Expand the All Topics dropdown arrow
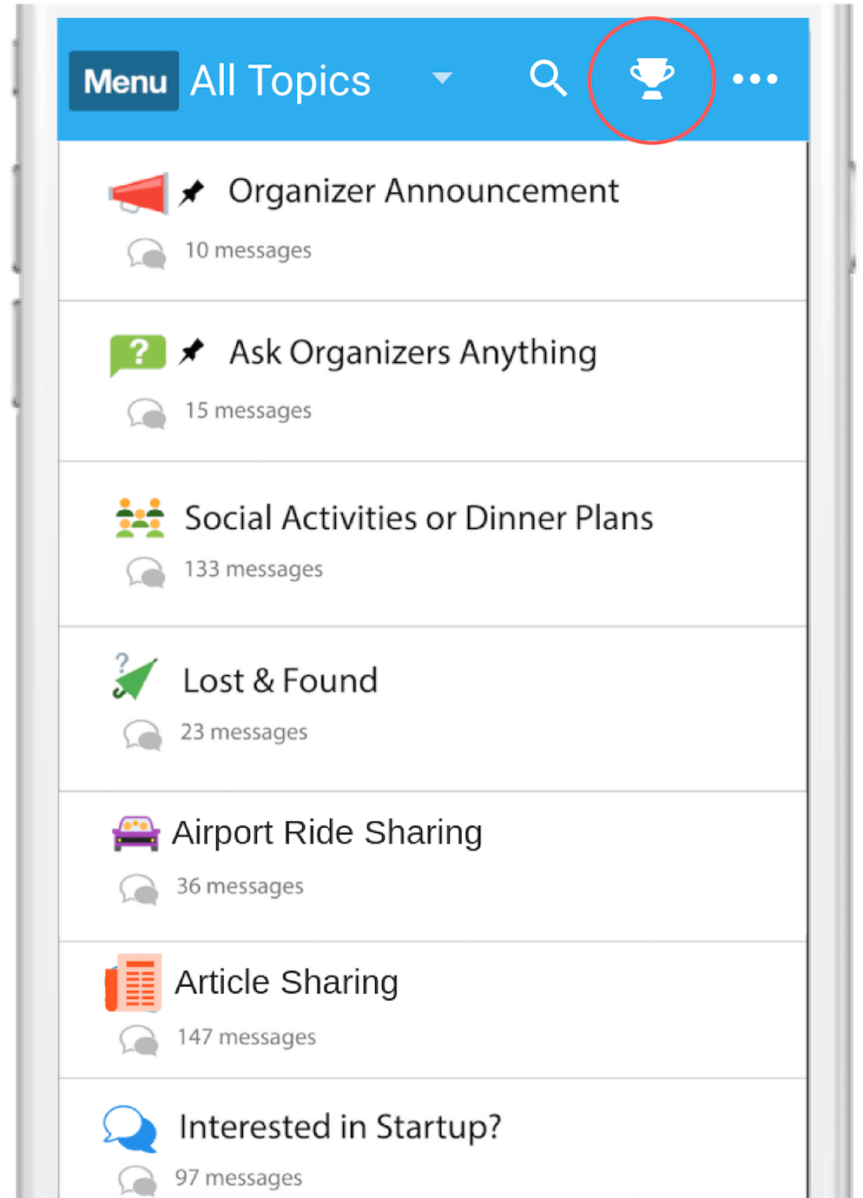The width and height of the screenshot is (863, 1198). pyautogui.click(x=442, y=78)
